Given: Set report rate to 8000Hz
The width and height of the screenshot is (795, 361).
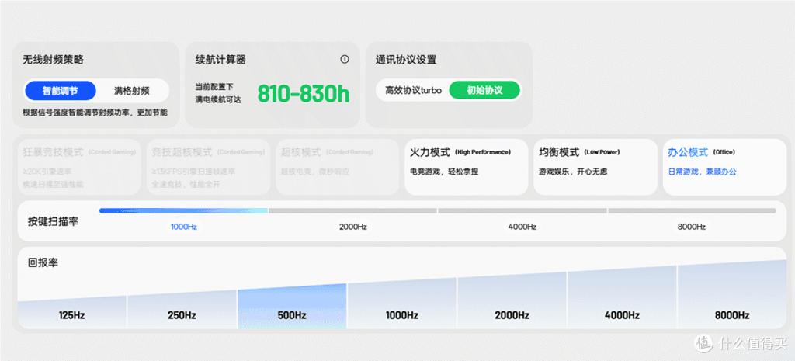Looking at the screenshot, I should 731,294.
